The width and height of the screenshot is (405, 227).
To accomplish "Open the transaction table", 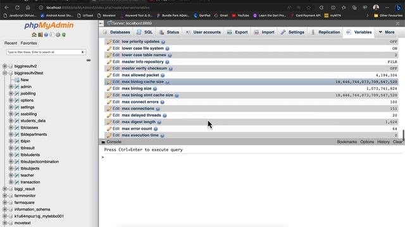I will pos(30,182).
